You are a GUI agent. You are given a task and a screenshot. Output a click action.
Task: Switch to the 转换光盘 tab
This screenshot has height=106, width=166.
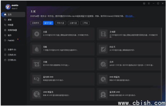coord(61,23)
